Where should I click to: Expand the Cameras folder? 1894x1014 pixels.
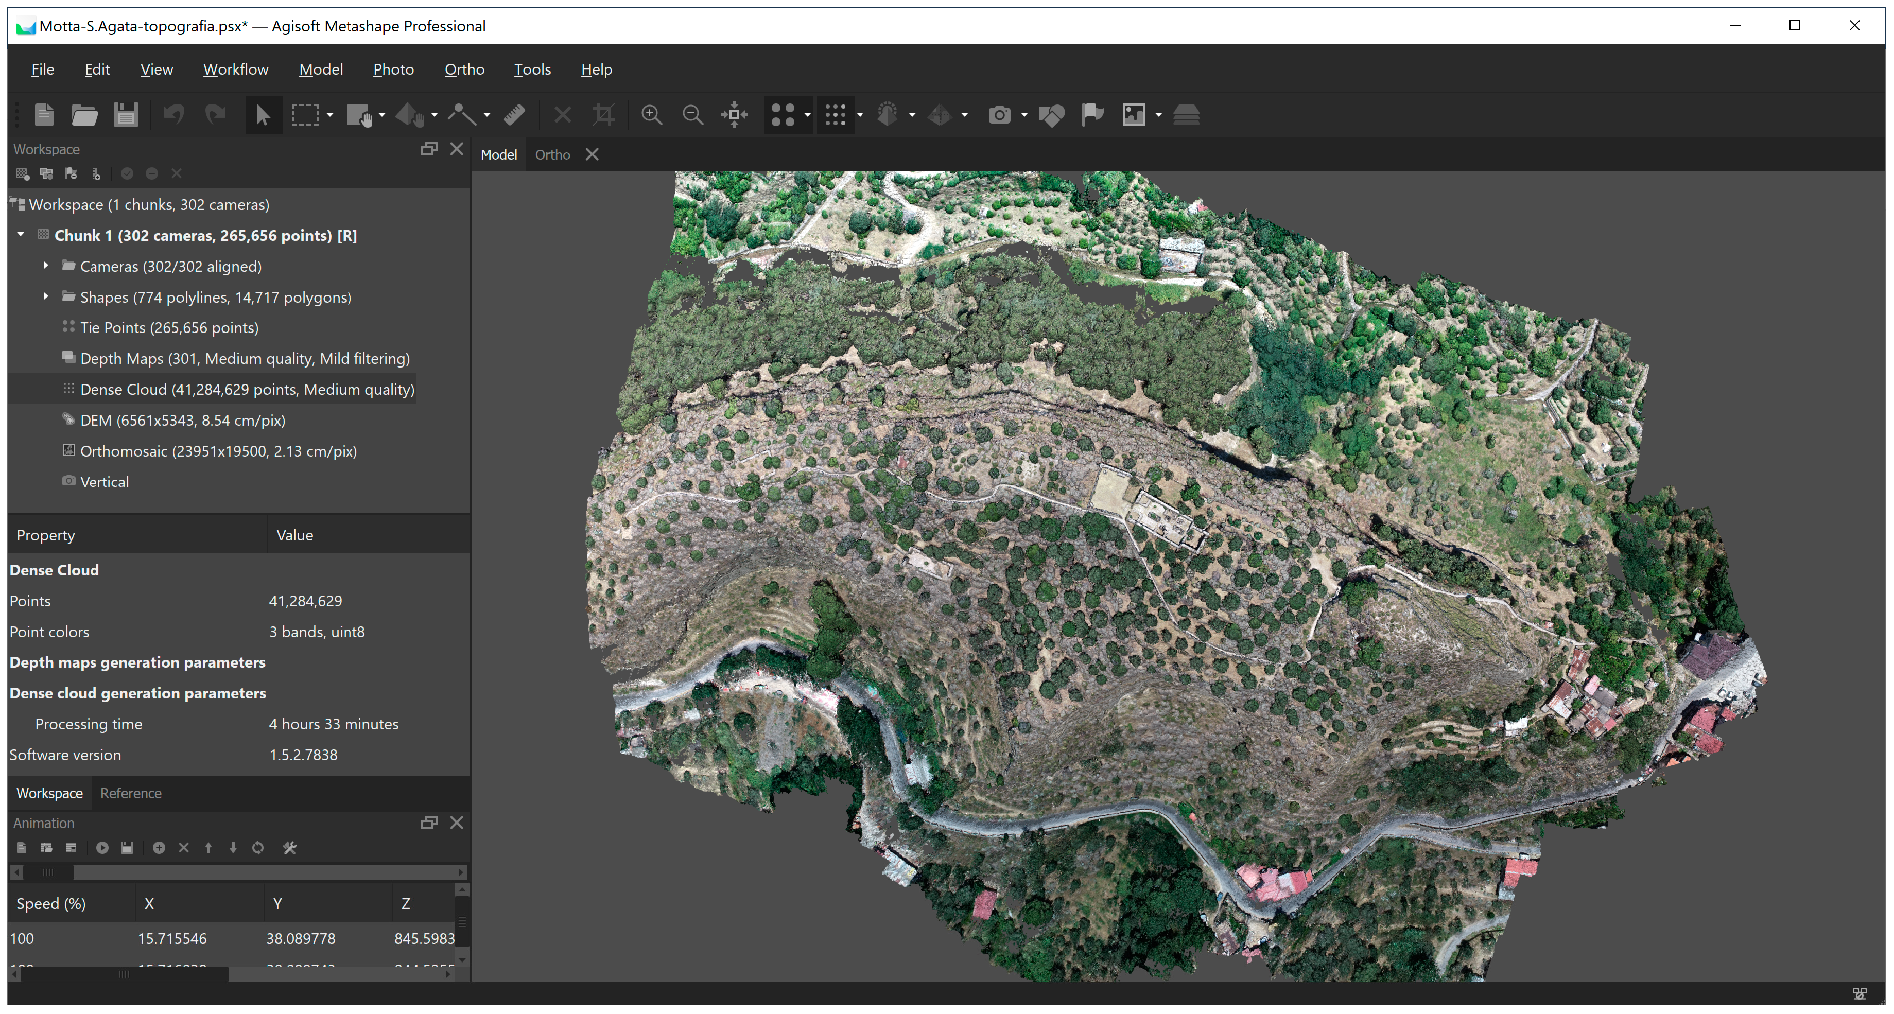pos(46,266)
